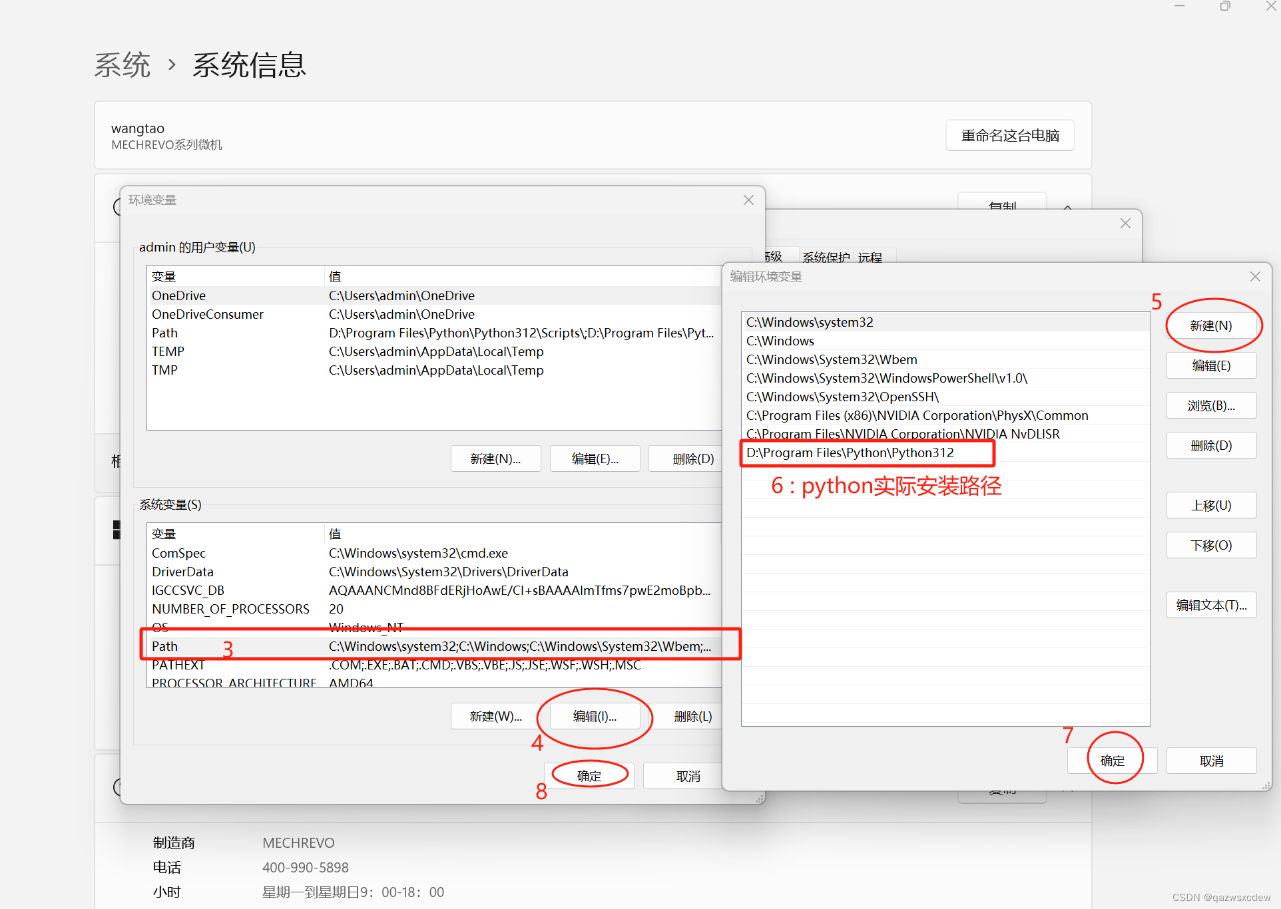Screen dimensions: 1281x909
Task: Collapse the section with the up chevron
Action: tap(1068, 207)
